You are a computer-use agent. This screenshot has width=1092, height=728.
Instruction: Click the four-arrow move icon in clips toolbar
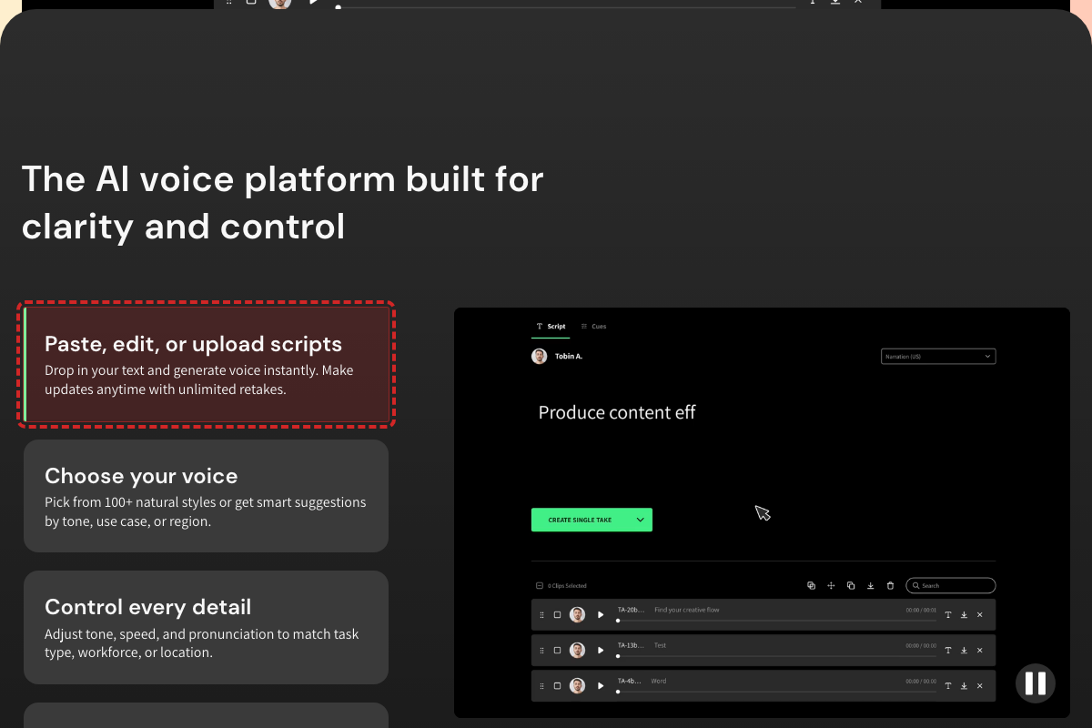coord(831,586)
